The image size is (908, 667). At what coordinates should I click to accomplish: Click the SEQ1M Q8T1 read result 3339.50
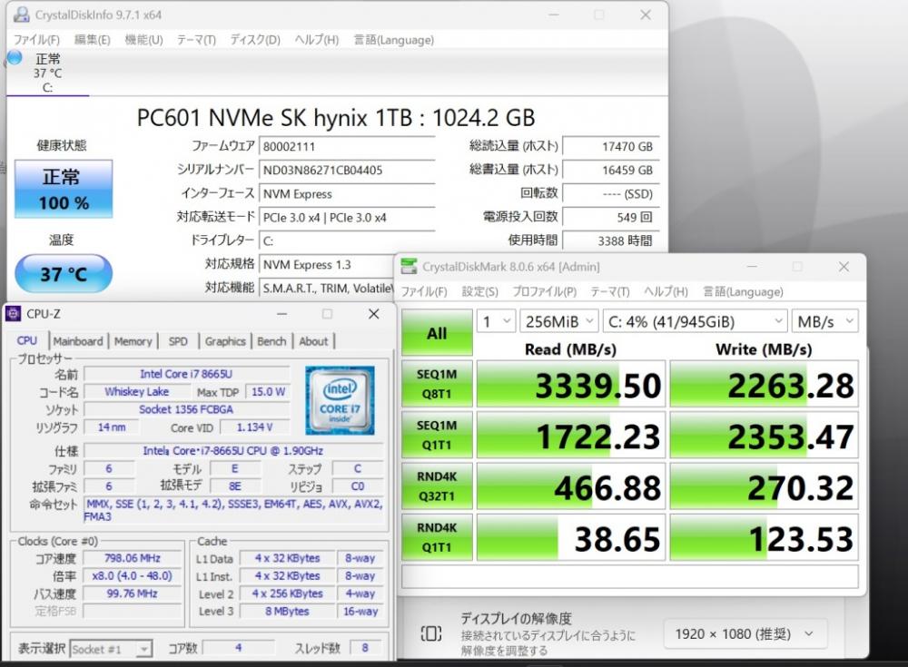coord(570,385)
